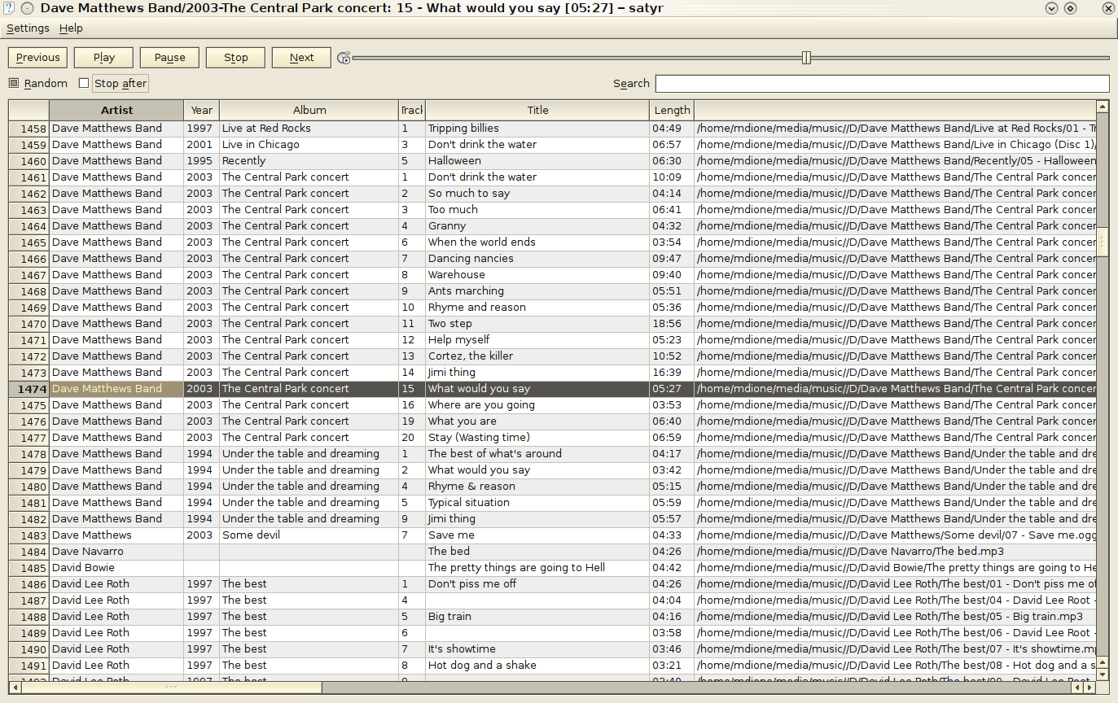Sort by the Length column header
Image resolution: width=1118 pixels, height=703 pixels.
click(672, 111)
